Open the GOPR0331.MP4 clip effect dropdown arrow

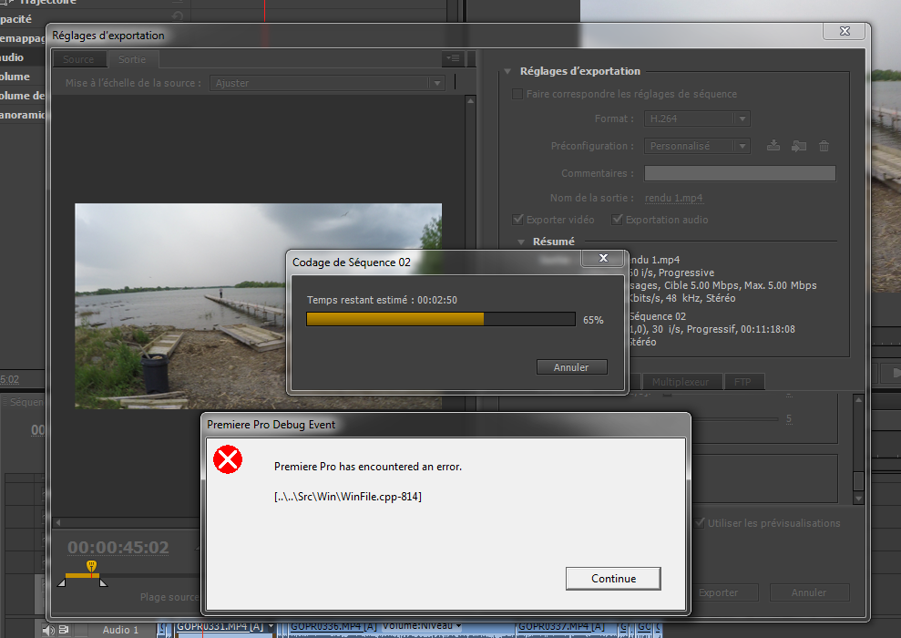pos(271,626)
